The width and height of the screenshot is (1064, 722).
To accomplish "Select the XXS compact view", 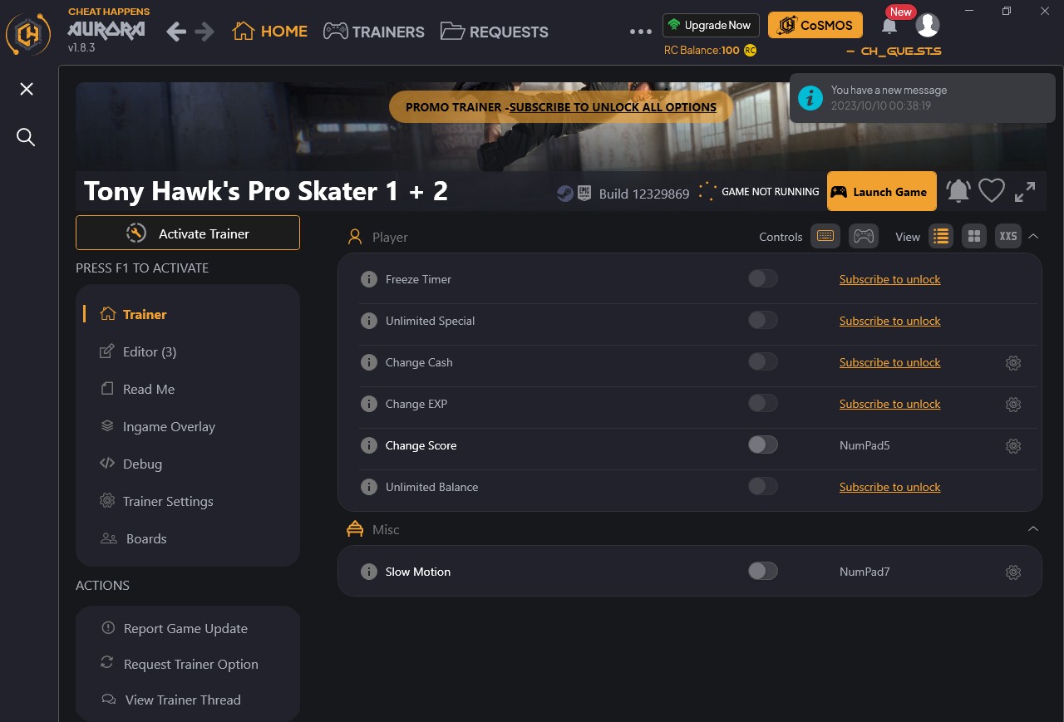I will tap(1008, 236).
